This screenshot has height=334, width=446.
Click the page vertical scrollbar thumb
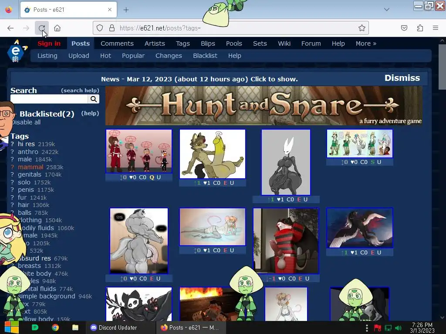click(442, 67)
